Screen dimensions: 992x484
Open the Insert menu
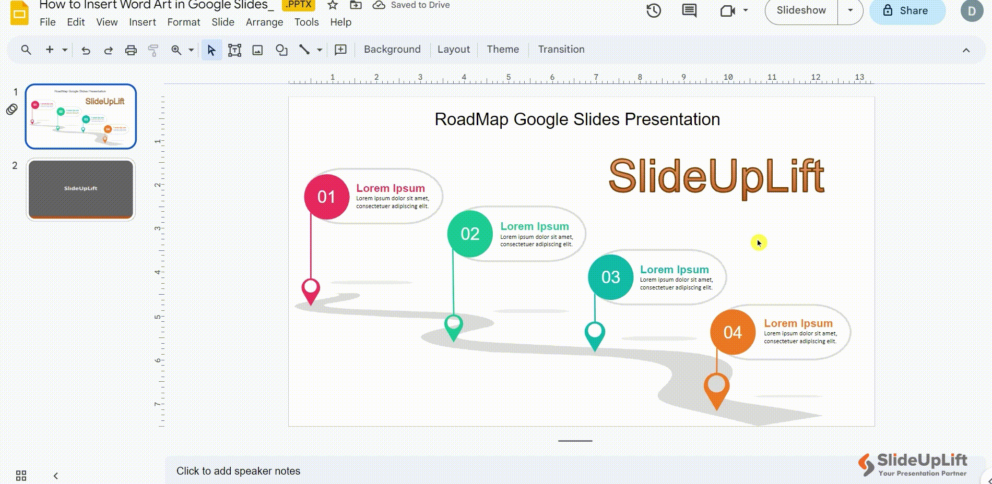pos(142,22)
